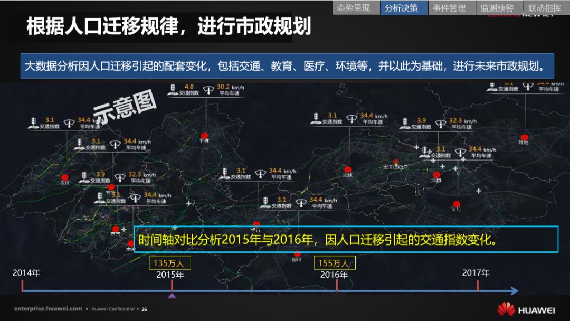Select the 分析决策 tab
Image resolution: width=570 pixels, height=321 pixels.
(404, 7)
